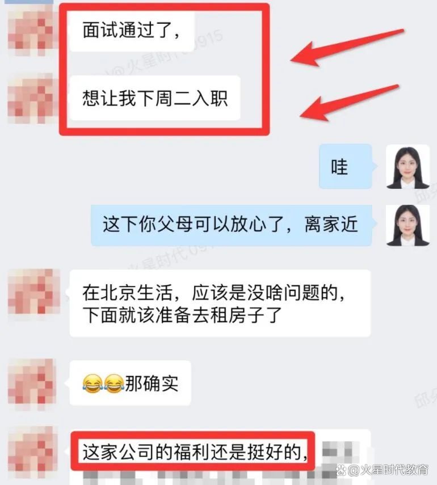Click the upper red arrow annotation
The height and width of the screenshot is (485, 437).
(347, 48)
